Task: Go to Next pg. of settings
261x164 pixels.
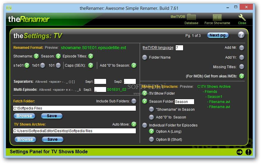Action: (x=218, y=35)
